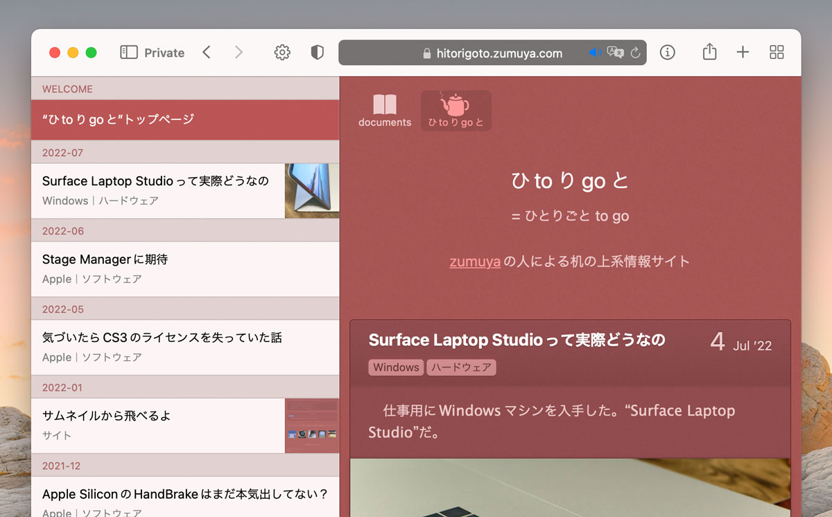Click the WELCOME section header

[x=185, y=89]
